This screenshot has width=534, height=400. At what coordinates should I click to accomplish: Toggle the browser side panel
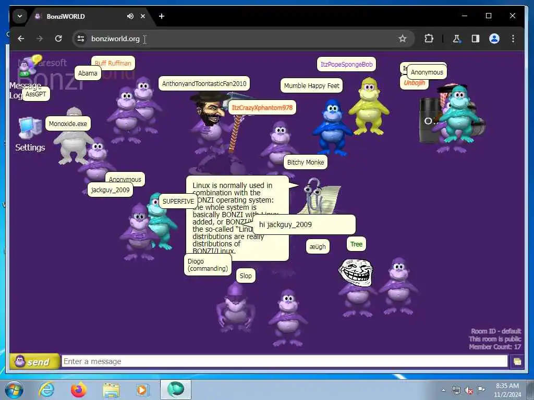[x=476, y=39]
